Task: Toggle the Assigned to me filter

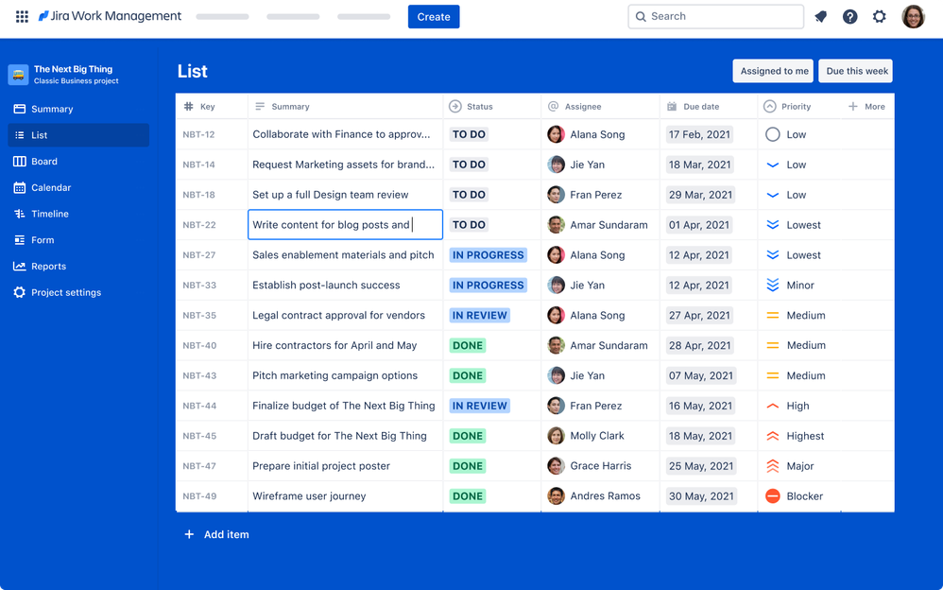Action: 772,71
